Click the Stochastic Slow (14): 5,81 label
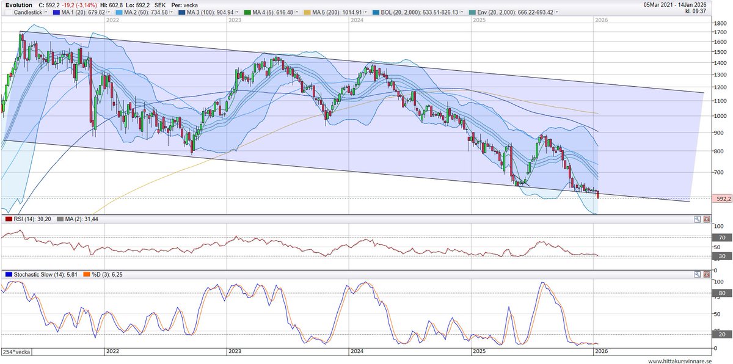Image resolution: width=733 pixels, height=364 pixels. pyautogui.click(x=46, y=275)
